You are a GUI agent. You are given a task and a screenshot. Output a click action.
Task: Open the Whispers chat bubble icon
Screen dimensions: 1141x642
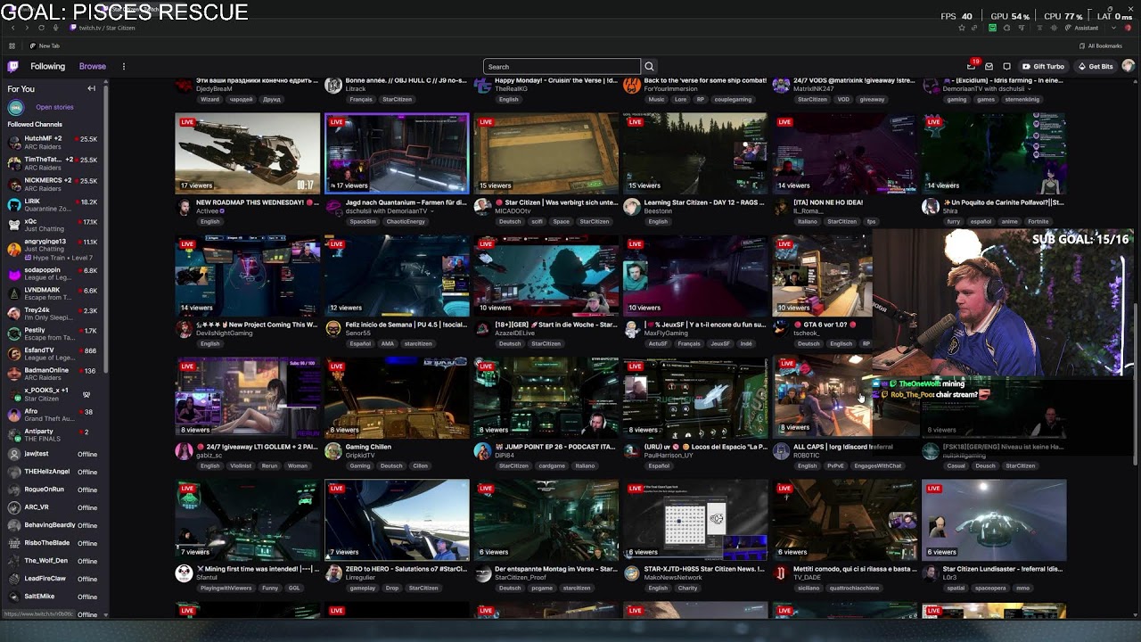(x=1006, y=66)
